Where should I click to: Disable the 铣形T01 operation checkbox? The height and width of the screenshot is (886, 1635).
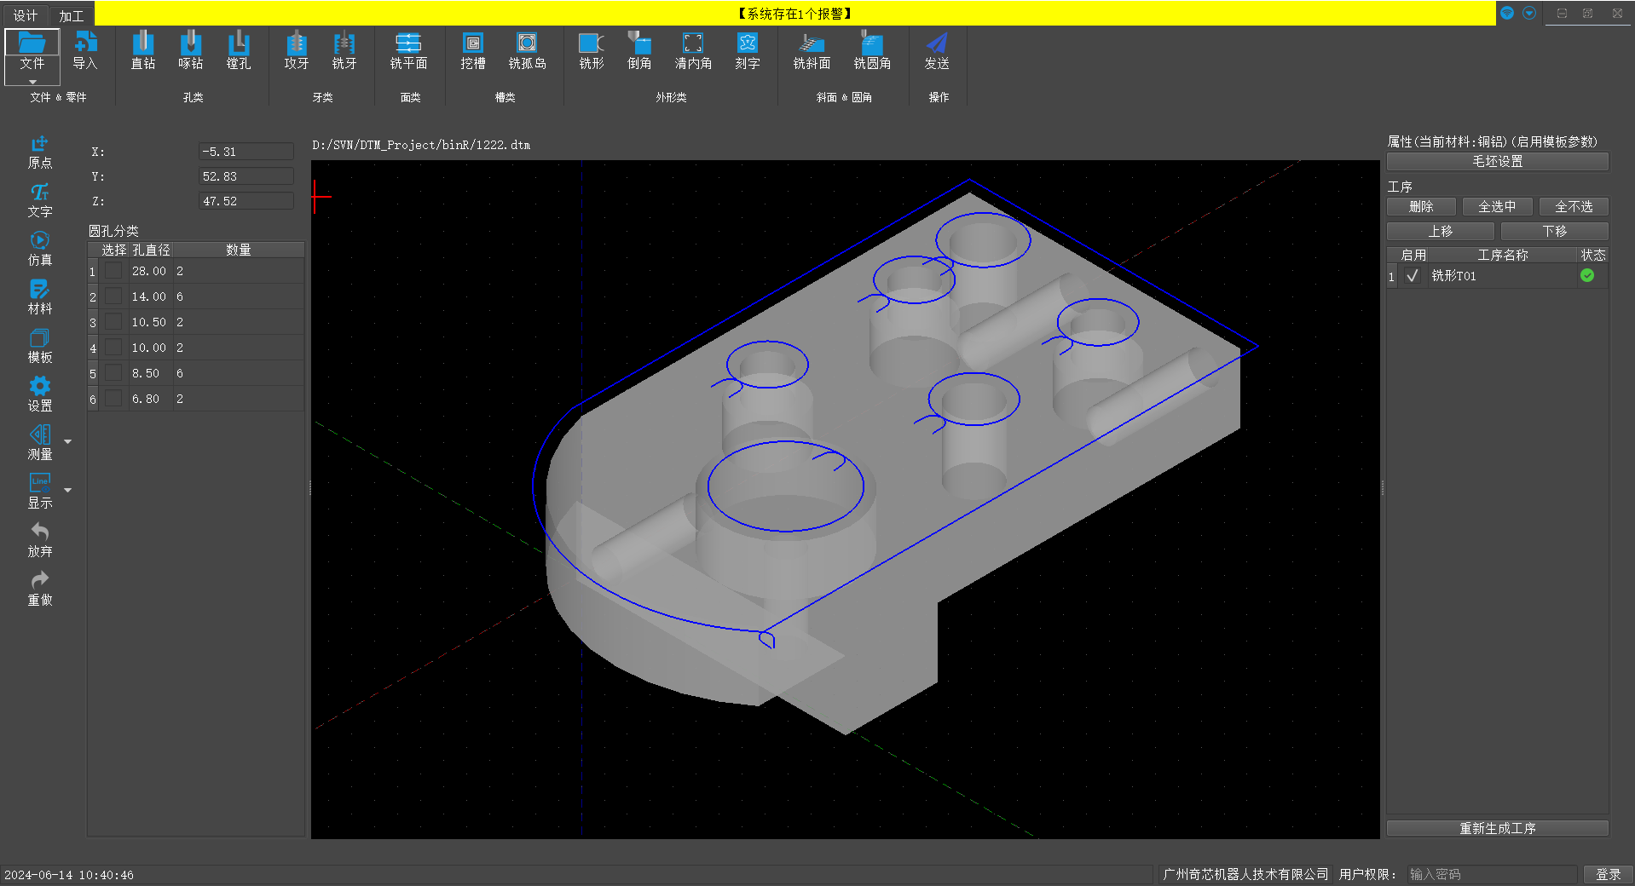[x=1413, y=276]
